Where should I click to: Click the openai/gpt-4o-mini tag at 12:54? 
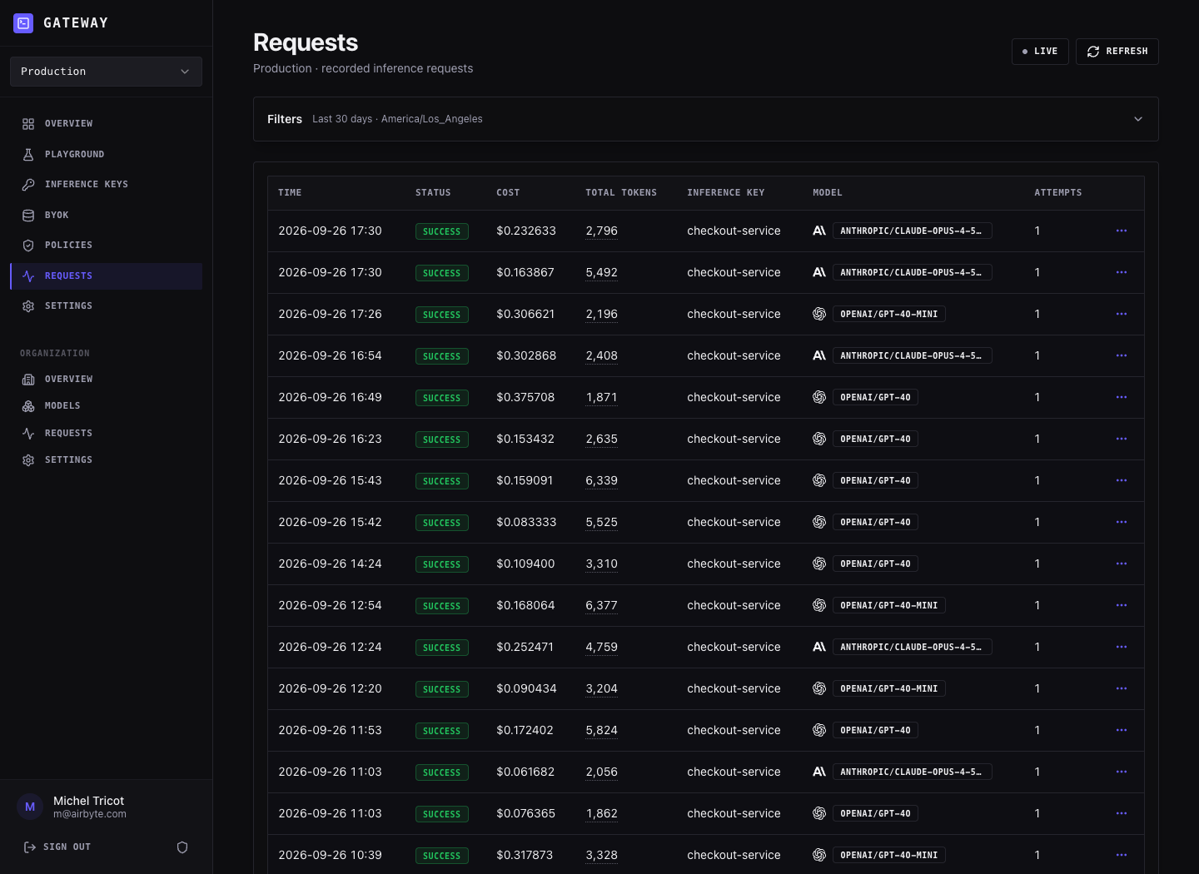(889, 605)
